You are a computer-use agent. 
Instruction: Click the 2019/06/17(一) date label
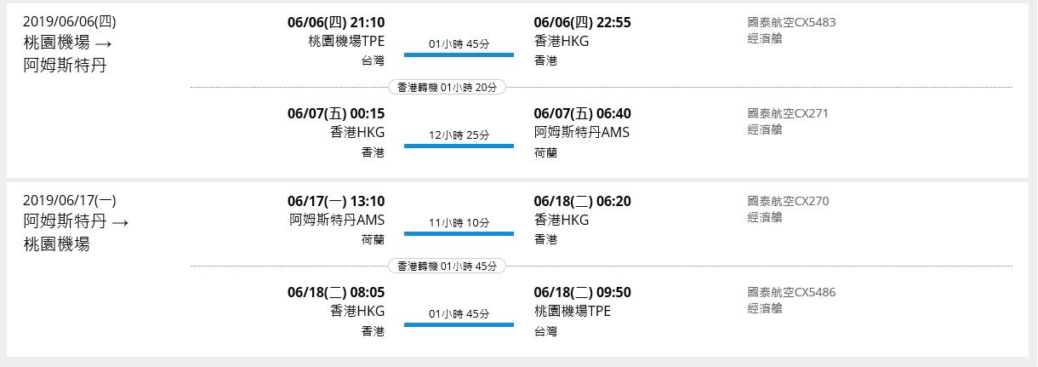70,201
